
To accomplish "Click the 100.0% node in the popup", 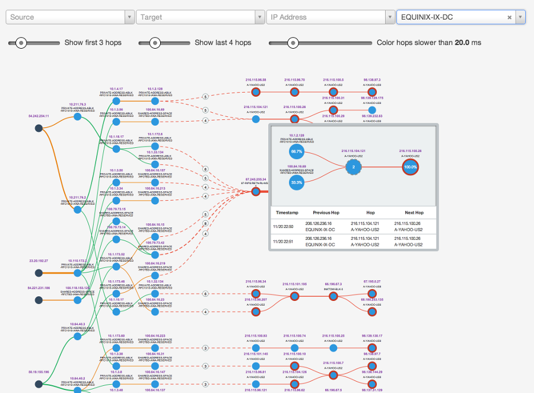I will 411,167.
